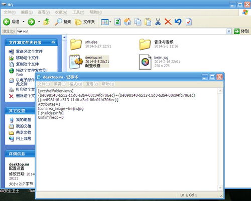Click the publish-to-Web globe icon
This screenshot has width=251, height=201.
pos(12,71)
